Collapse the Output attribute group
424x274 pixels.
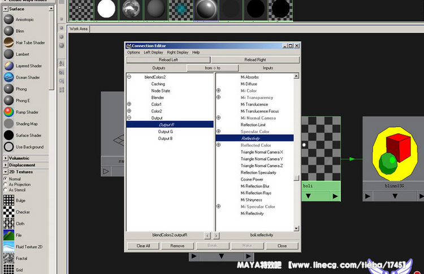click(x=129, y=118)
